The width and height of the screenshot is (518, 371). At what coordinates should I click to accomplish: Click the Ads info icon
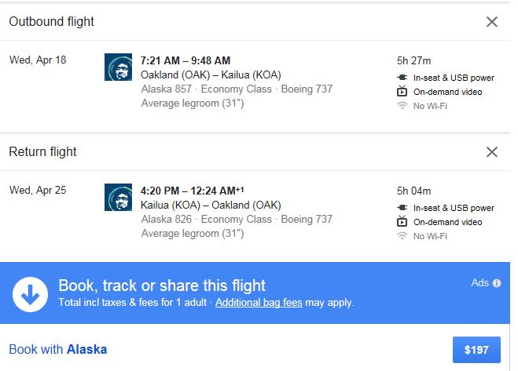click(x=497, y=283)
